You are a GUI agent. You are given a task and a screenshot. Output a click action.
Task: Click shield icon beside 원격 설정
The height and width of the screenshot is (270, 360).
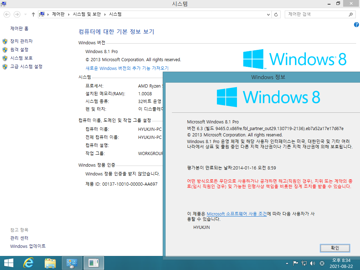[x=5, y=50]
